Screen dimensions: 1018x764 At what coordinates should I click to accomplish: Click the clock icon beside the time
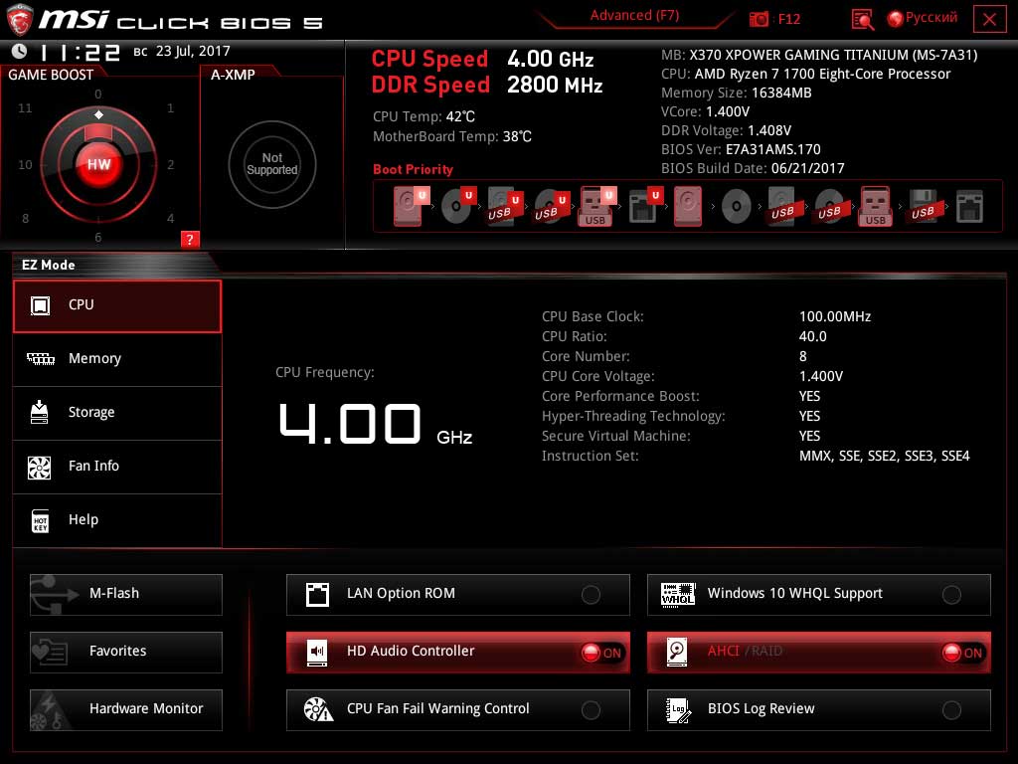[x=20, y=52]
